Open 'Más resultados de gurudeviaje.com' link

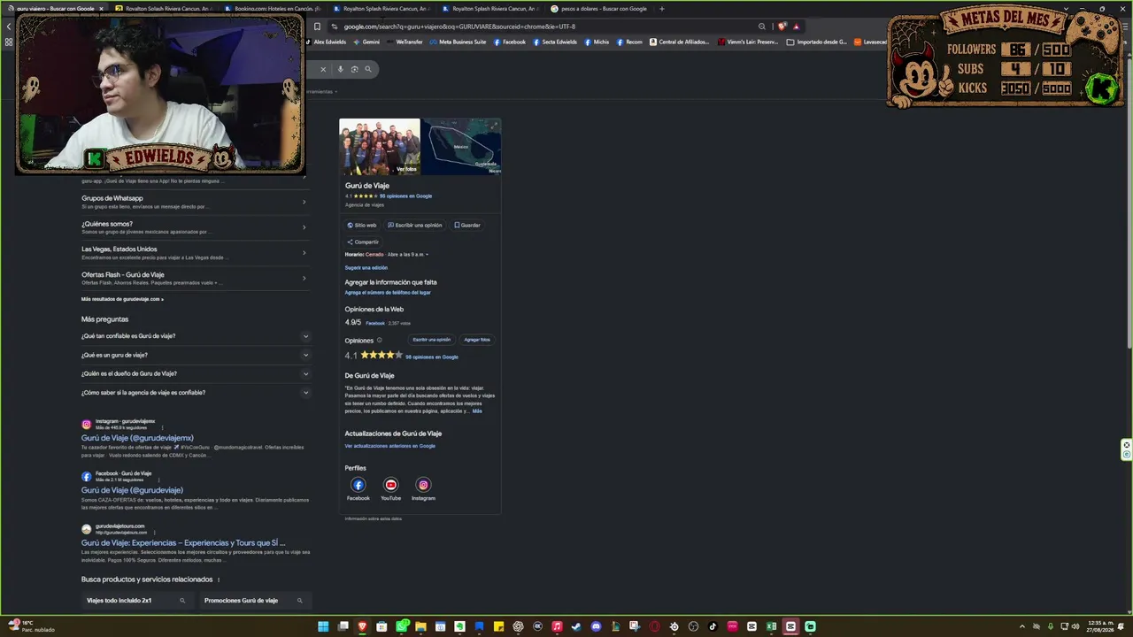tap(122, 299)
